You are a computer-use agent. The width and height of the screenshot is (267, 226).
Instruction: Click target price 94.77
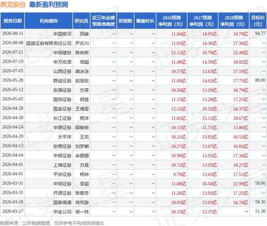[260, 33]
